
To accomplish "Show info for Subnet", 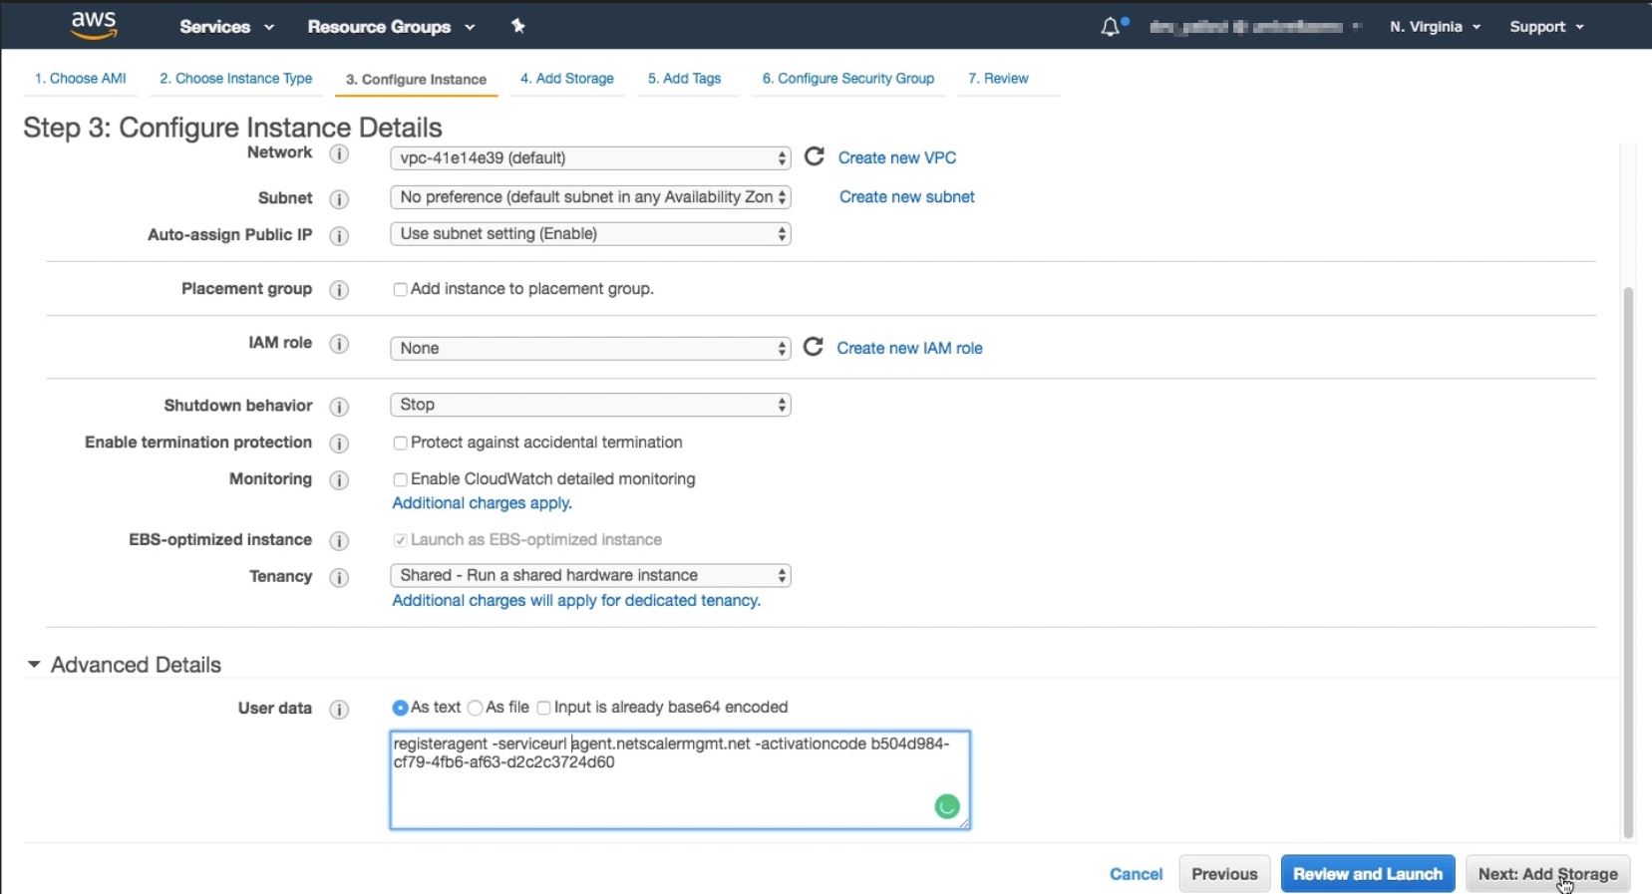I will click(339, 198).
